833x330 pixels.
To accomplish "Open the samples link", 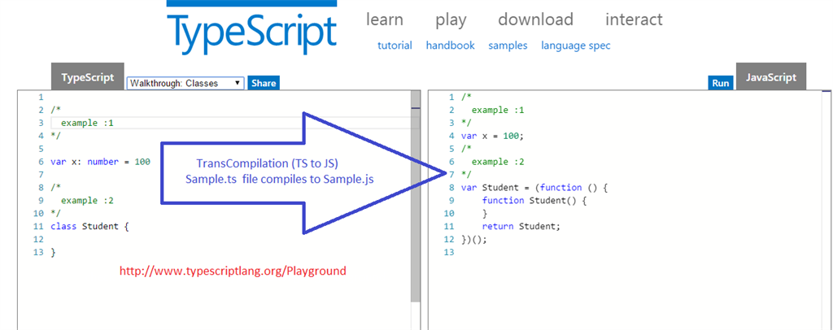I will (508, 46).
